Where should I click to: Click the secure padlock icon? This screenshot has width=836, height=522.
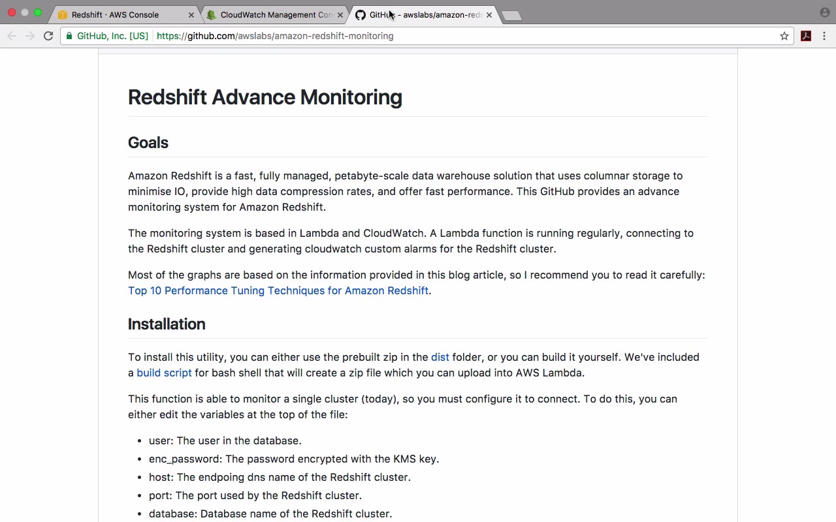click(x=69, y=36)
